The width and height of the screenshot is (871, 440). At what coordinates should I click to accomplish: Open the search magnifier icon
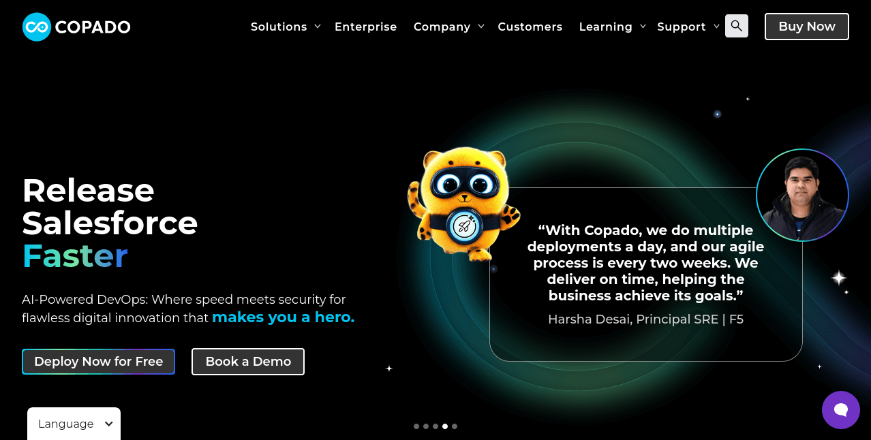pyautogui.click(x=737, y=26)
